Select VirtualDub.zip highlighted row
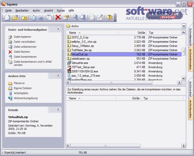 coord(124,54)
